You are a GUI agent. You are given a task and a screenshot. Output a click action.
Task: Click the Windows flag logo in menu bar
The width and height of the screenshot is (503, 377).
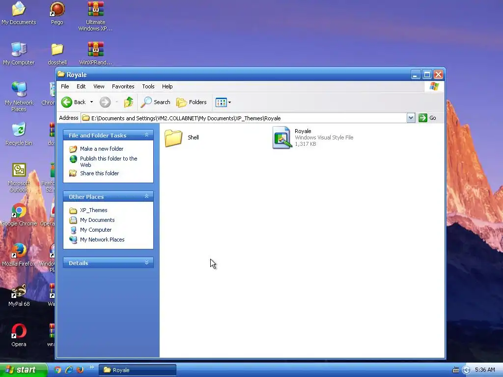(434, 86)
